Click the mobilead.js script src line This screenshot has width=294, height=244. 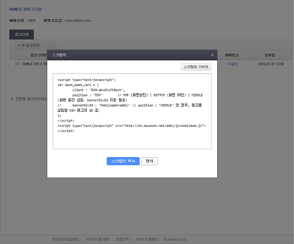(x=131, y=126)
